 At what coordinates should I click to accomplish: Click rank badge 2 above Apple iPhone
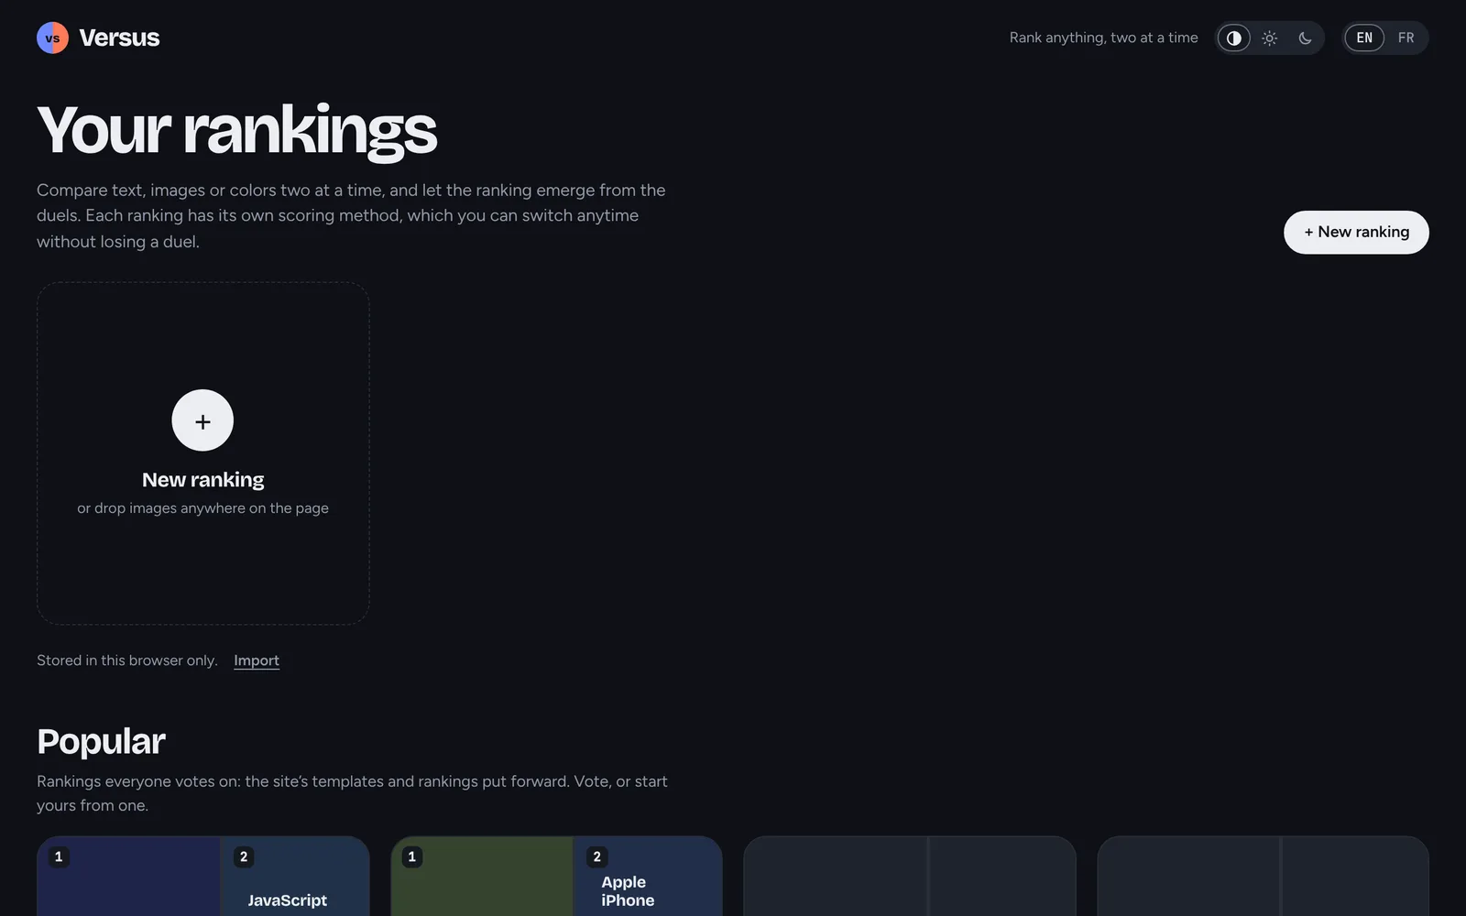[596, 856]
